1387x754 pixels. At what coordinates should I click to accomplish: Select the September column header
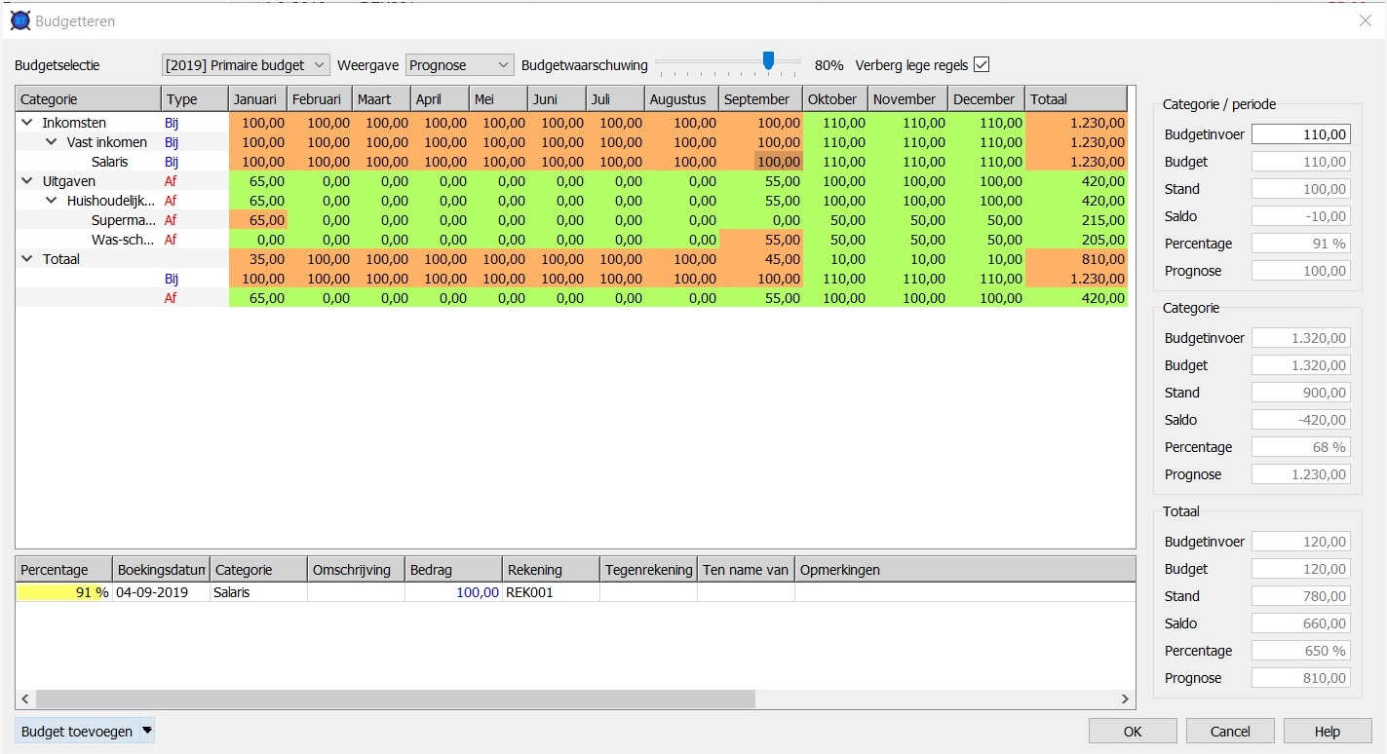coord(760,99)
